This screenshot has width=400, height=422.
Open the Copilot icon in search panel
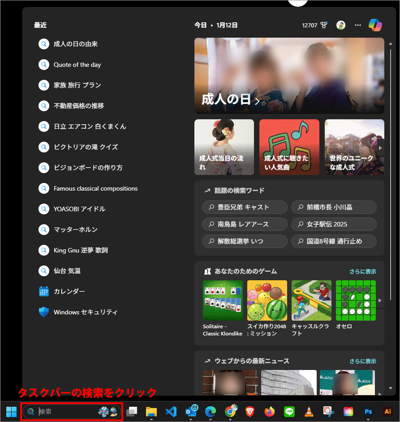375,25
